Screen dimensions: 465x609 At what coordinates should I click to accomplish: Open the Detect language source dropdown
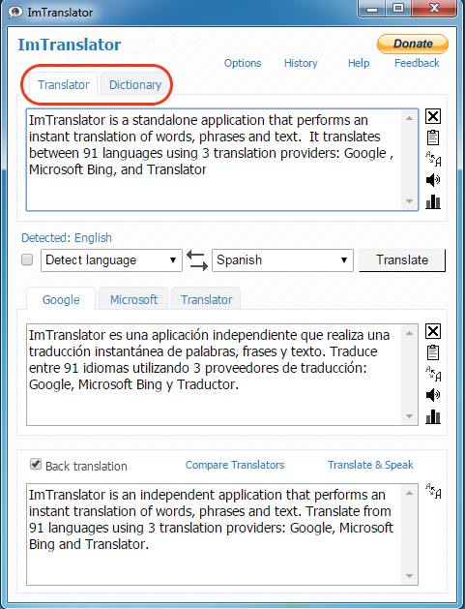pos(111,260)
